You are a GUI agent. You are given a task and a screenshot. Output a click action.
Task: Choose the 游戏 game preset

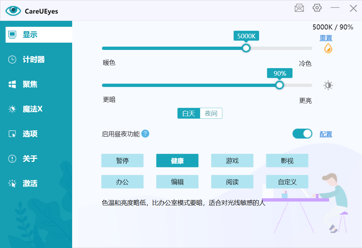point(232,161)
